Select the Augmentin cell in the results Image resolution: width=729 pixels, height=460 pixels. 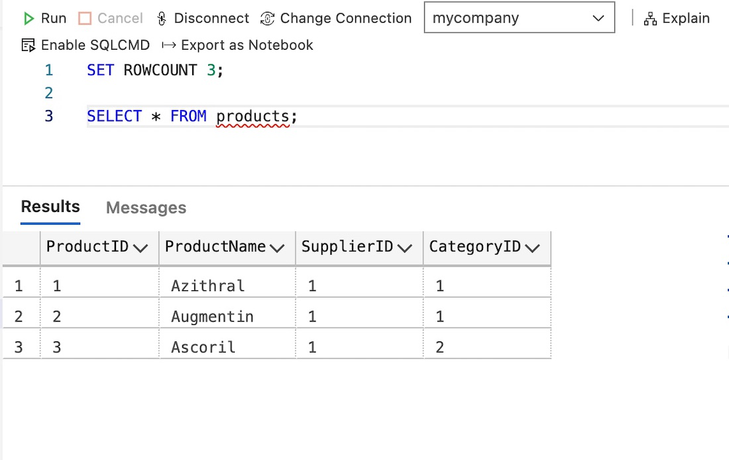tap(212, 317)
